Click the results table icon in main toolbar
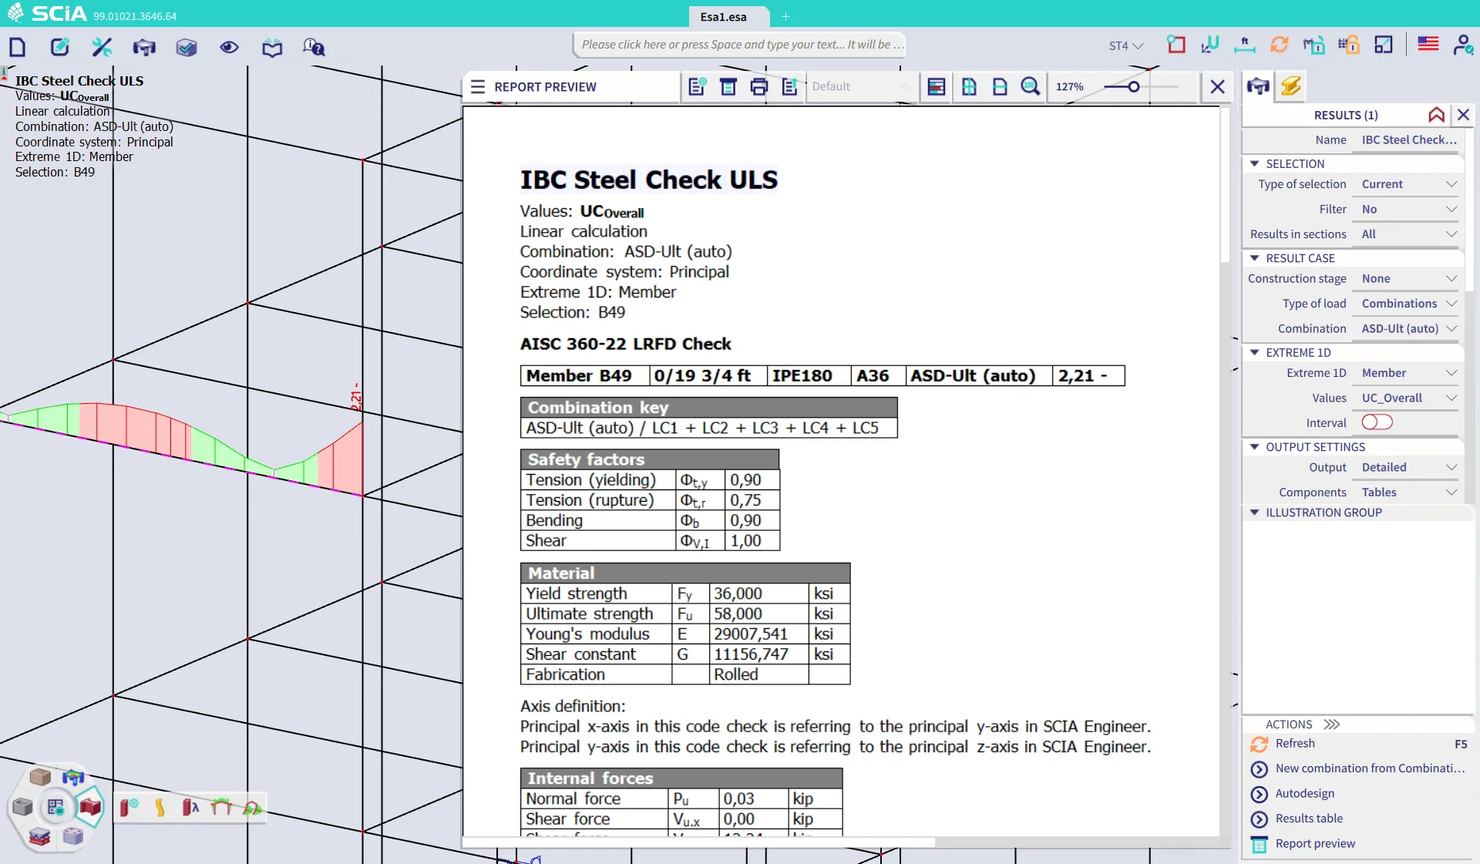Image resolution: width=1480 pixels, height=864 pixels. point(144,47)
